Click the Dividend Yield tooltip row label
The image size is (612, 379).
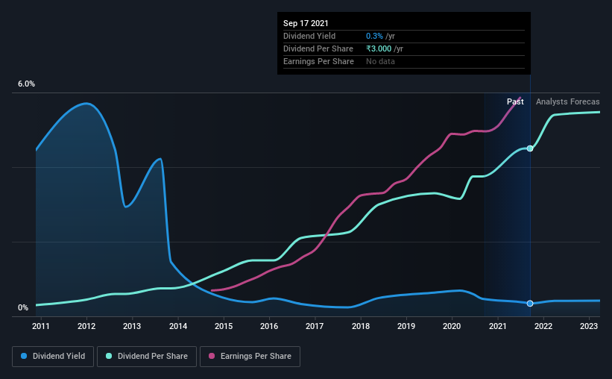(309, 36)
